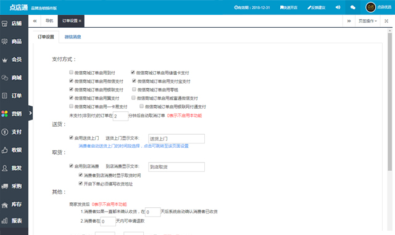Toggle 启用到店消费 checkbox
Image resolution: width=395 pixels, height=235 pixels.
(72, 166)
